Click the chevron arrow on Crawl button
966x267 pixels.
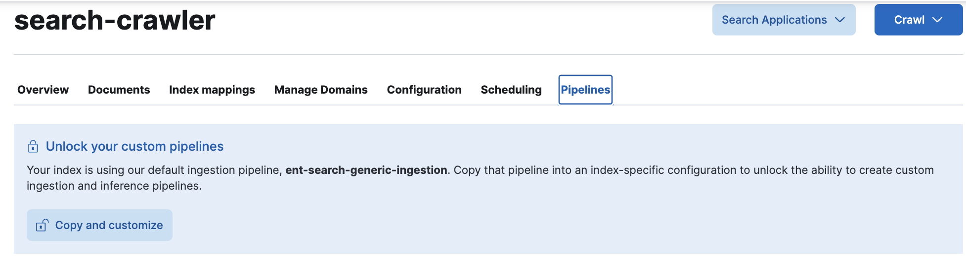pyautogui.click(x=937, y=20)
